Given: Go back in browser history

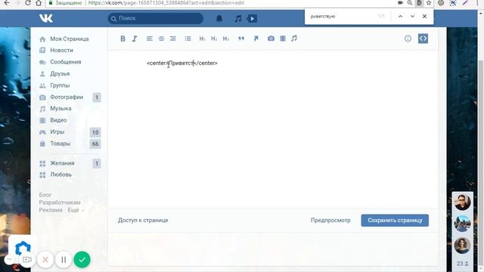Looking at the screenshot, I should point(6,3).
